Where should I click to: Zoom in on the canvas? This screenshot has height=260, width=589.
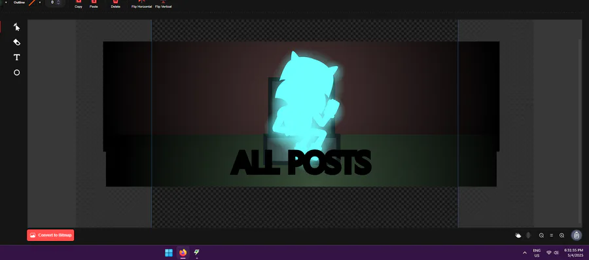click(x=562, y=236)
